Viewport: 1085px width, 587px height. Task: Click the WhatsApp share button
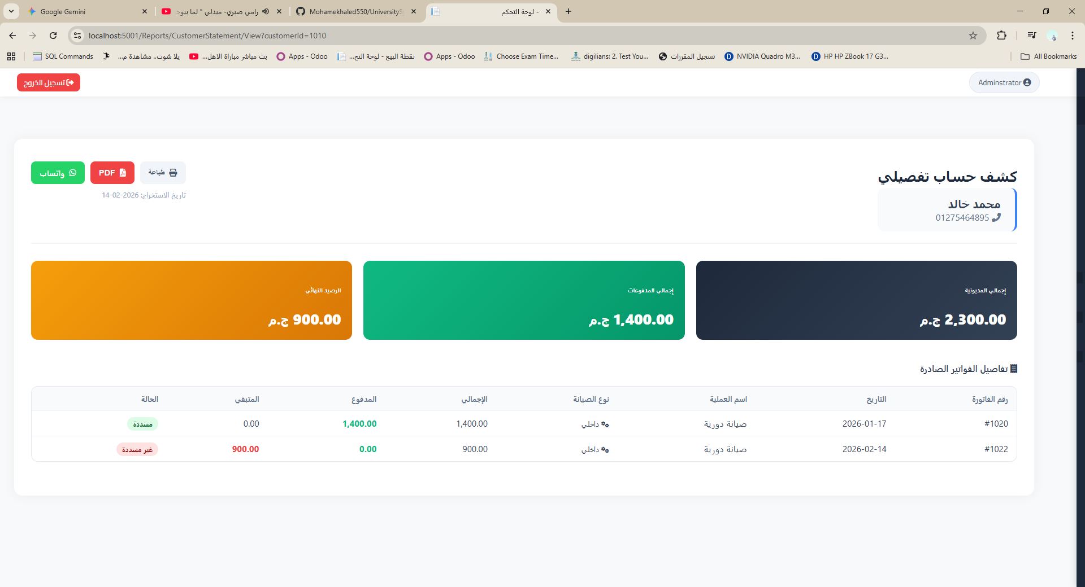click(x=58, y=173)
